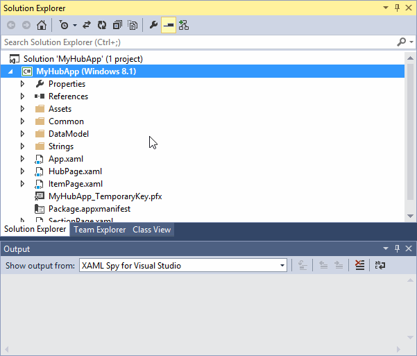
Task: Switch to the Team Explorer tab
Action: [x=100, y=230]
